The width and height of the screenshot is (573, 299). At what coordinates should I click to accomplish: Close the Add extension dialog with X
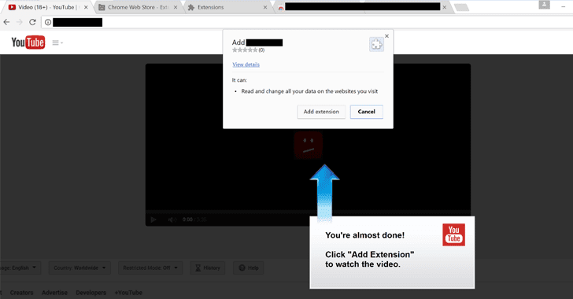click(x=386, y=36)
